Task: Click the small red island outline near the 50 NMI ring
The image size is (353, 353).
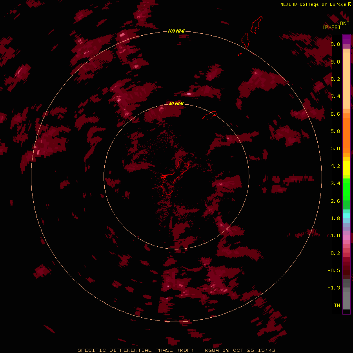Action: (x=210, y=115)
